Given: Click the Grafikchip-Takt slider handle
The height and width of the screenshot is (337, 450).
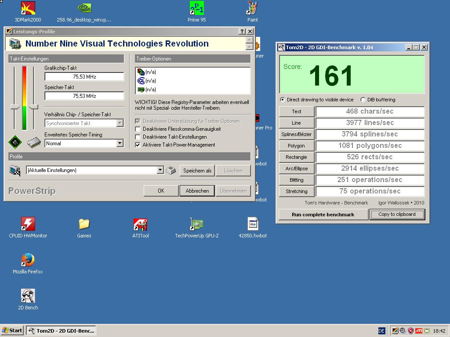Looking at the screenshot, I should pos(15,107).
